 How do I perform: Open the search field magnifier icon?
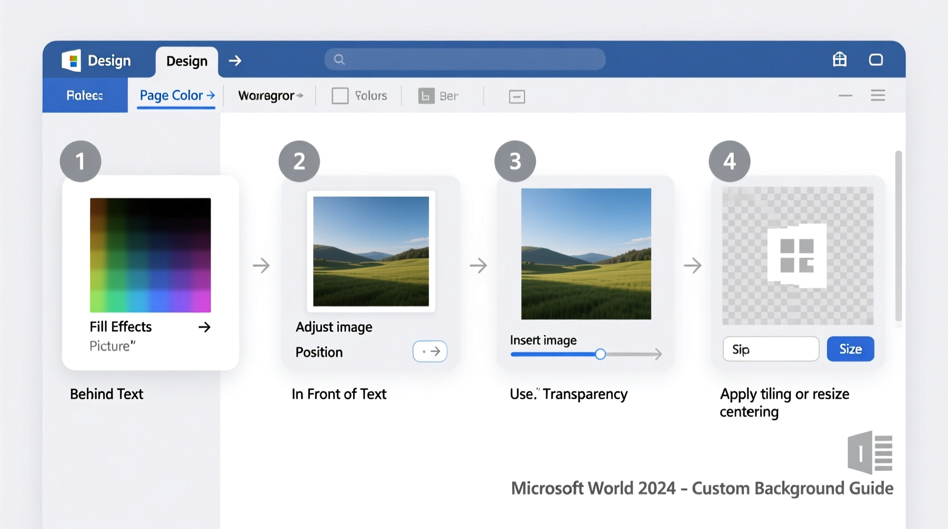point(338,59)
